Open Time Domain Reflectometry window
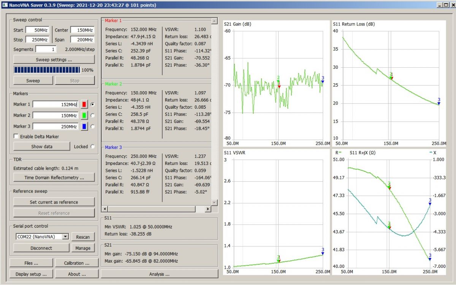Screen dimensions: 456x285 (x=54, y=177)
